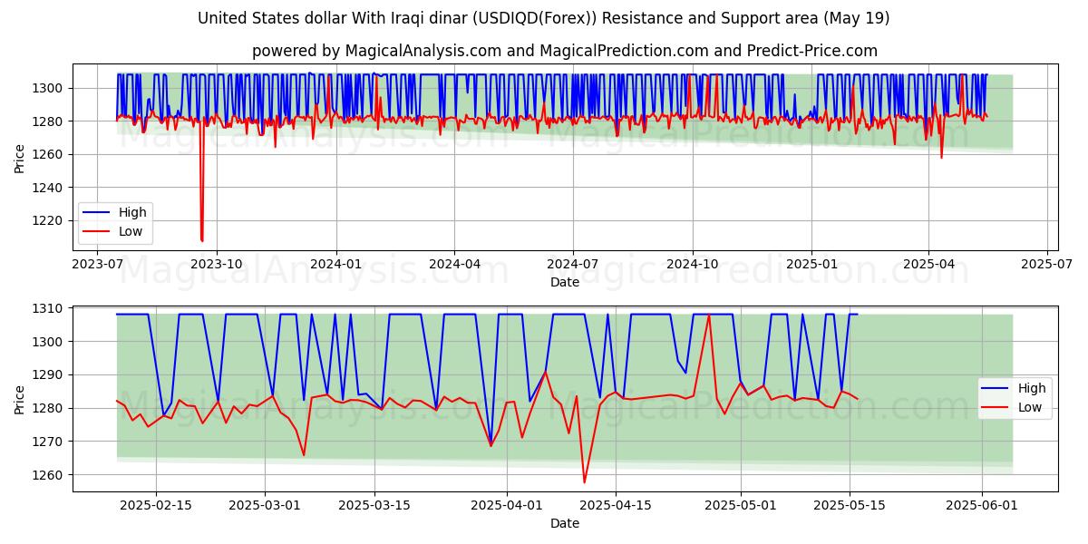Viewport: 1088px width, 544px height.
Task: Click the 2024-04 date tick label
Action: [x=454, y=265]
